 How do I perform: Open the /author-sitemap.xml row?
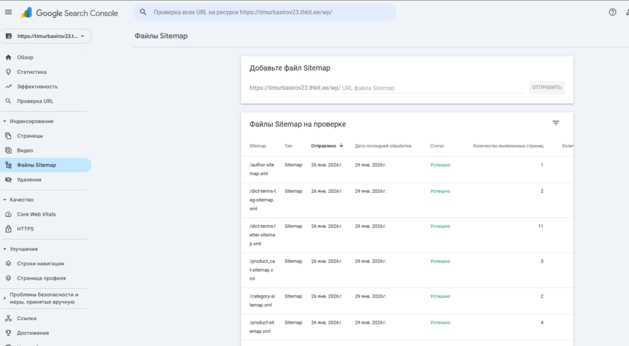tap(263, 169)
